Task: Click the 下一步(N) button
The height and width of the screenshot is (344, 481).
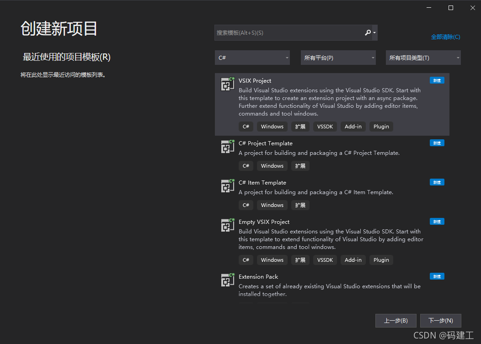Action: [x=440, y=320]
